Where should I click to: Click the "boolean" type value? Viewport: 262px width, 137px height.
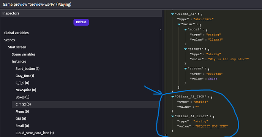tap(215, 74)
